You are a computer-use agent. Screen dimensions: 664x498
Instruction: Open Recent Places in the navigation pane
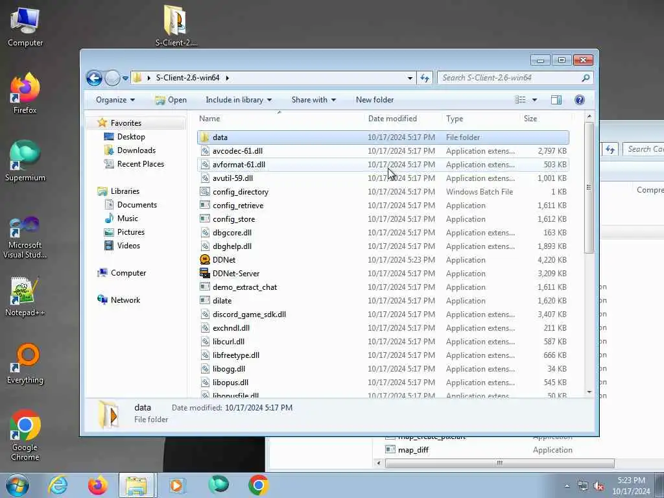(x=141, y=164)
